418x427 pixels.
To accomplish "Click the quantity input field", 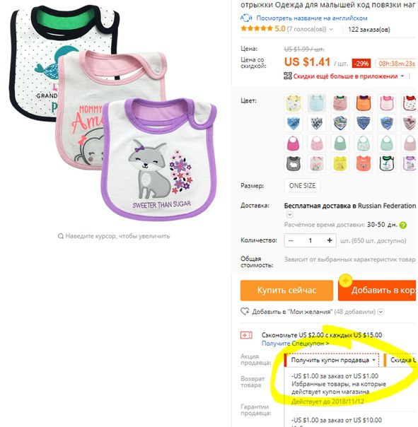I will (x=310, y=240).
